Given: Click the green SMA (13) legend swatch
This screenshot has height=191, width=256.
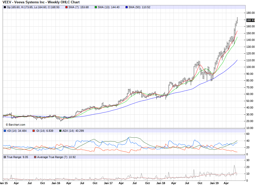Looking at the screenshot, I should point(96,7).
